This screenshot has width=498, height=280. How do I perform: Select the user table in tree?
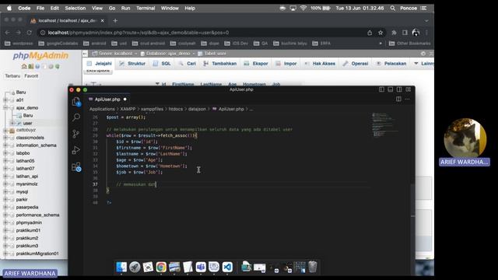[x=27, y=123]
